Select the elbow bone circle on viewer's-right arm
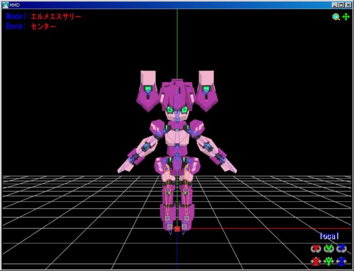 207,146
